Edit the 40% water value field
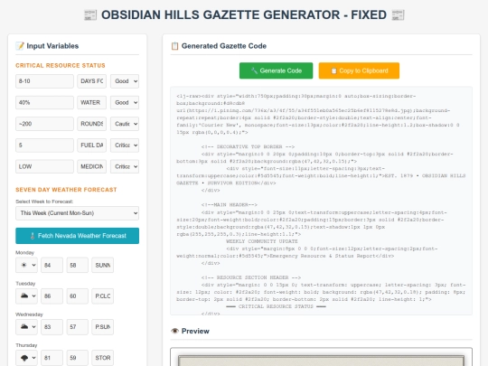The width and height of the screenshot is (488, 366). point(44,103)
